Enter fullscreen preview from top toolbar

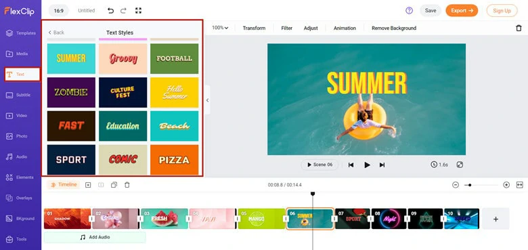coord(138,11)
